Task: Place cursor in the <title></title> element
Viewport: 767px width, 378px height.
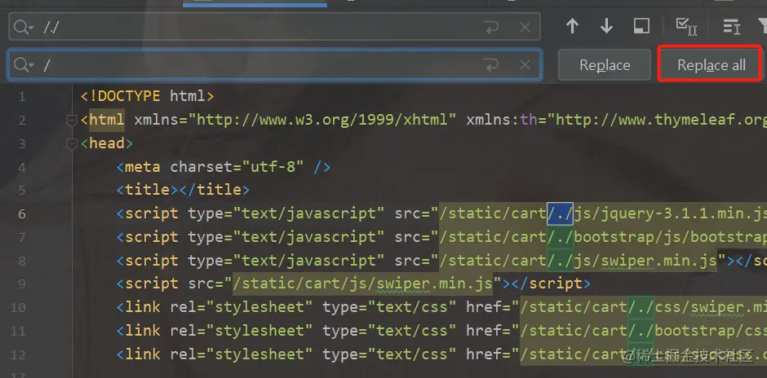Action: tap(183, 190)
